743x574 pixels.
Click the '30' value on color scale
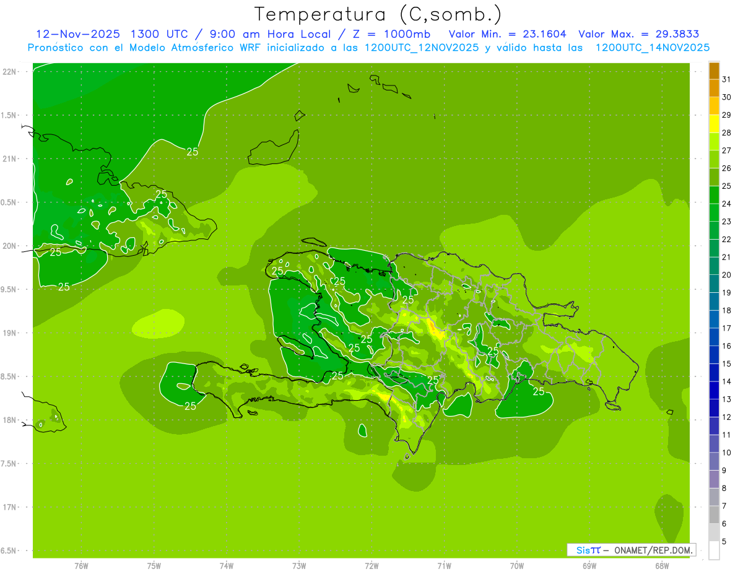[x=726, y=97]
